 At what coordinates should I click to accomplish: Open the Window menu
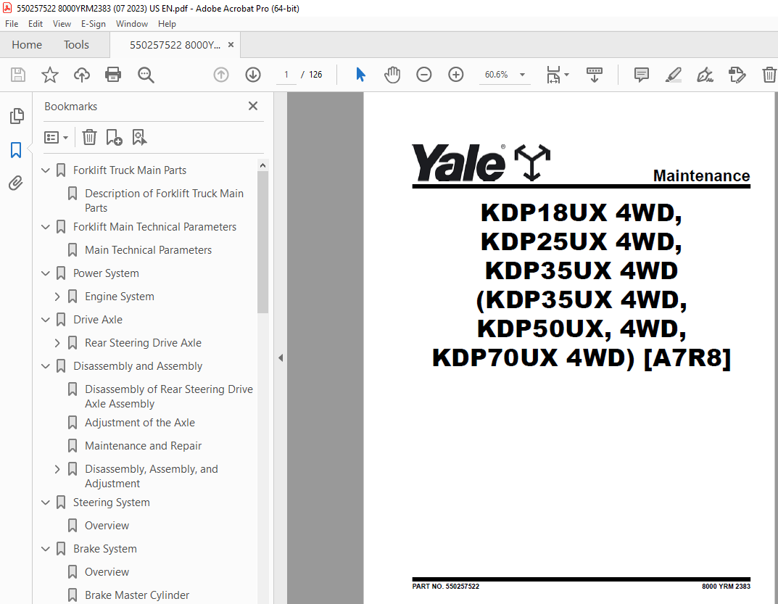[x=131, y=24]
